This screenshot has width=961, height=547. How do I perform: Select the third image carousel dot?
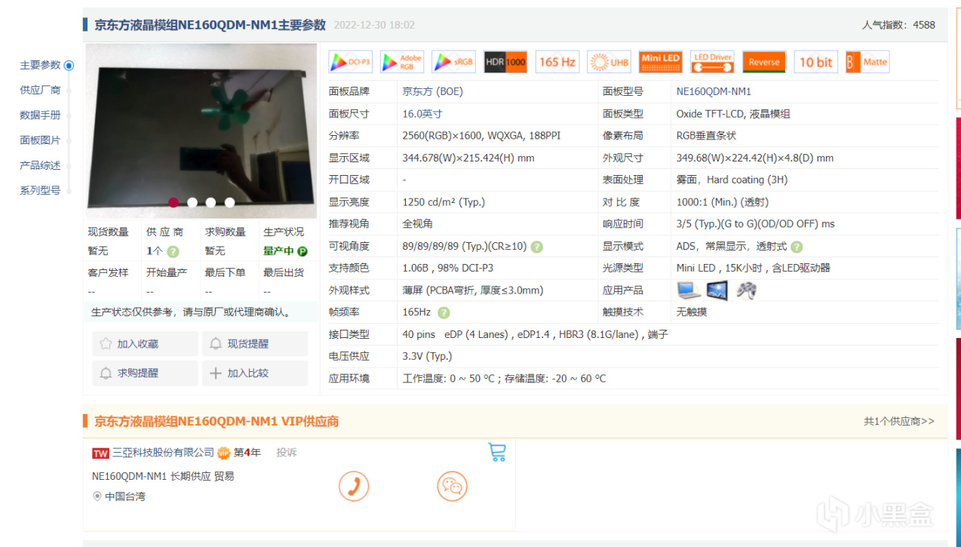(x=211, y=202)
